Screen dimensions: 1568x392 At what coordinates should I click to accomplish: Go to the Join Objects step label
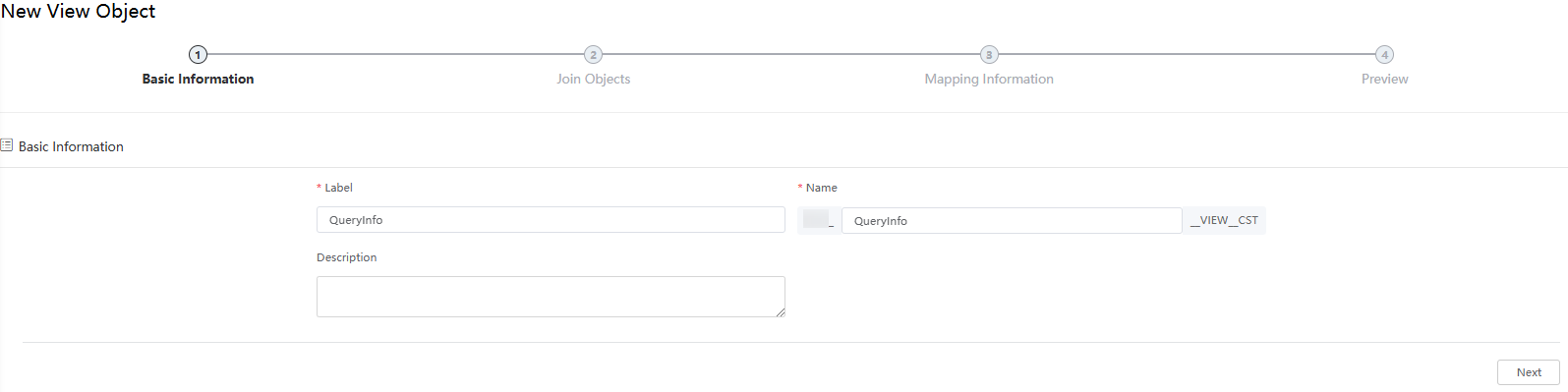point(593,80)
